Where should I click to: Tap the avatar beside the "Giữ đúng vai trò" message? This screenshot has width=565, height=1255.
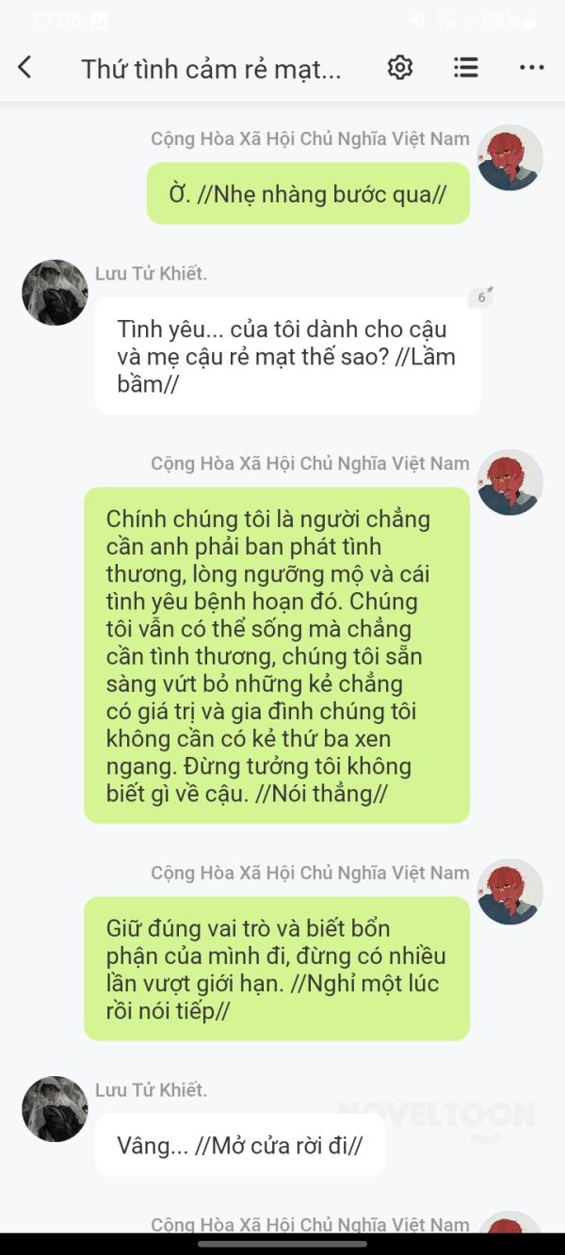(x=510, y=892)
